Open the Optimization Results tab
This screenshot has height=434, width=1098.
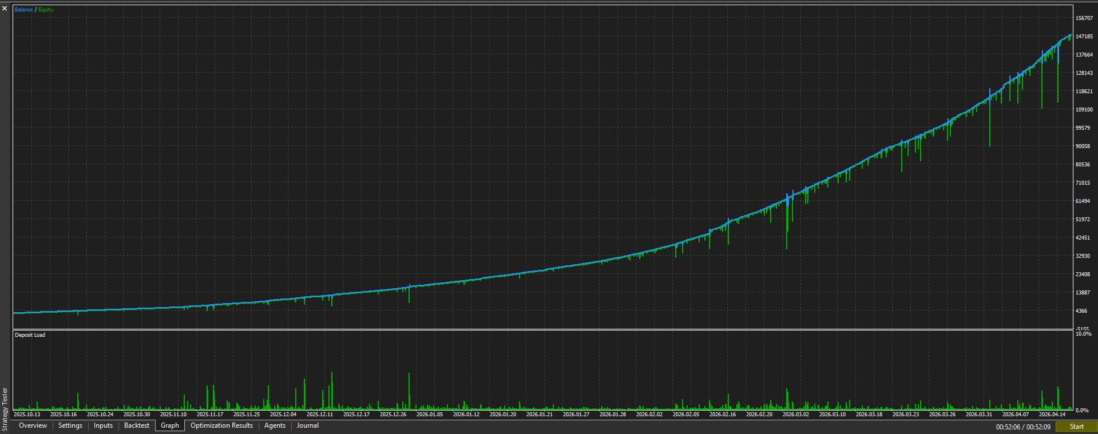(221, 426)
